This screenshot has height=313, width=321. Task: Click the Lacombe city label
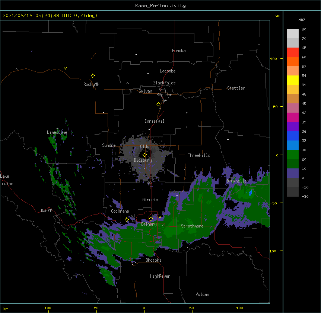168,71
